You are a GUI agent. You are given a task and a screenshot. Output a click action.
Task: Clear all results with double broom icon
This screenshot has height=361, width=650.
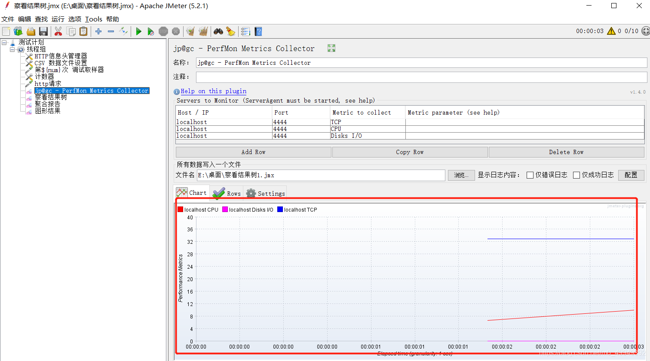click(203, 31)
